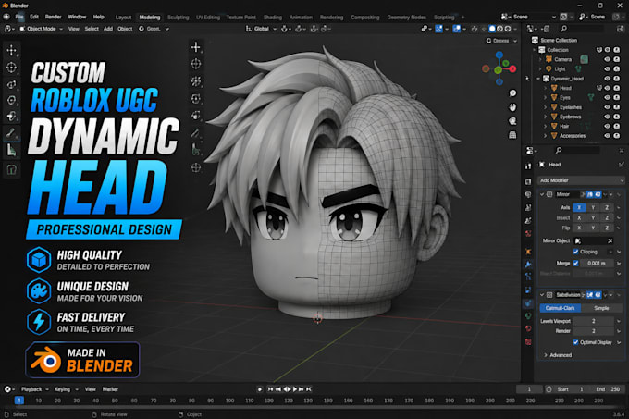Select the Move tool in left toolbar
This screenshot has height=419, width=629.
tap(12, 50)
